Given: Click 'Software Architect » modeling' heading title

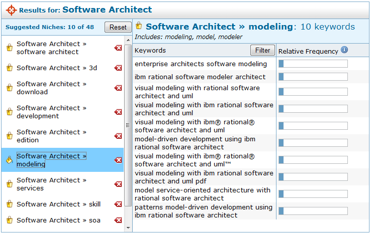Looking at the screenshot, I should pyautogui.click(x=219, y=27).
